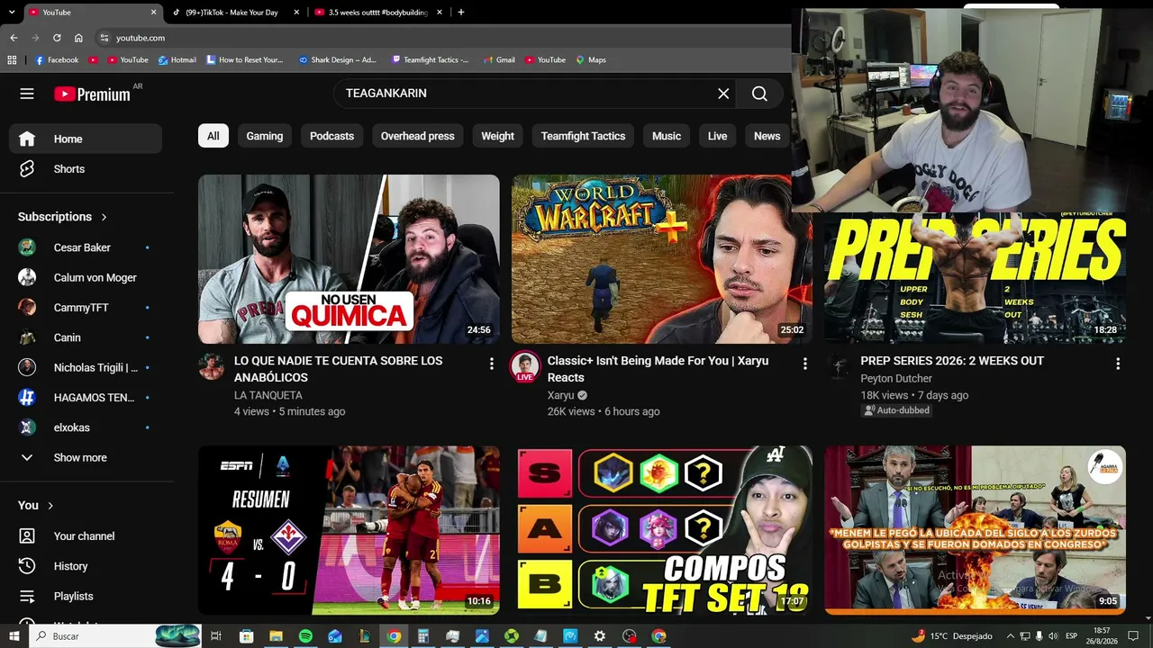The height and width of the screenshot is (648, 1153).
Task: Open CammyTFT subscription channel
Action: [x=86, y=308]
